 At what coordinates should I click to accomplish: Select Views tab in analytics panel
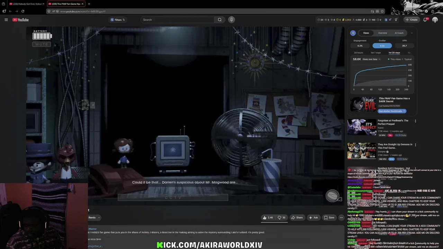(366, 33)
